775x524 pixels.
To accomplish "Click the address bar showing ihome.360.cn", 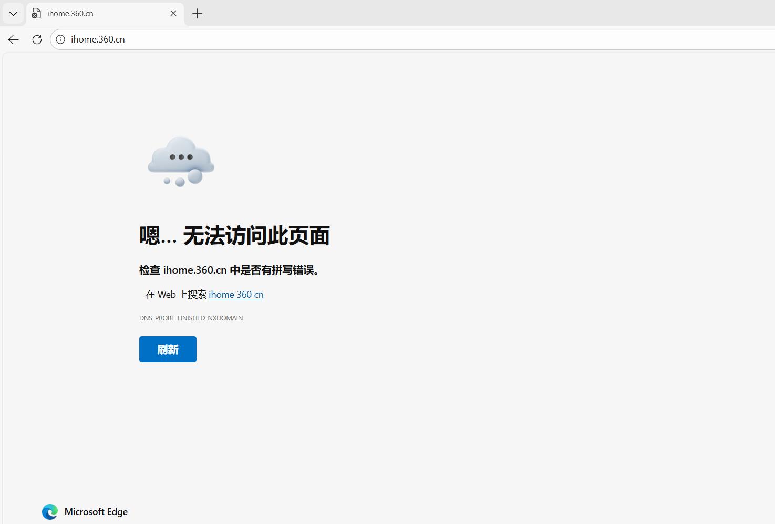I will click(x=158, y=39).
